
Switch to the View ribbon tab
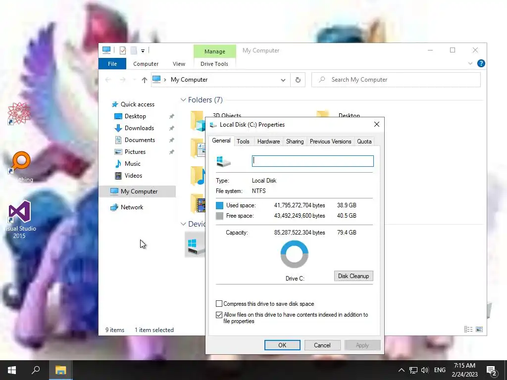pyautogui.click(x=179, y=64)
